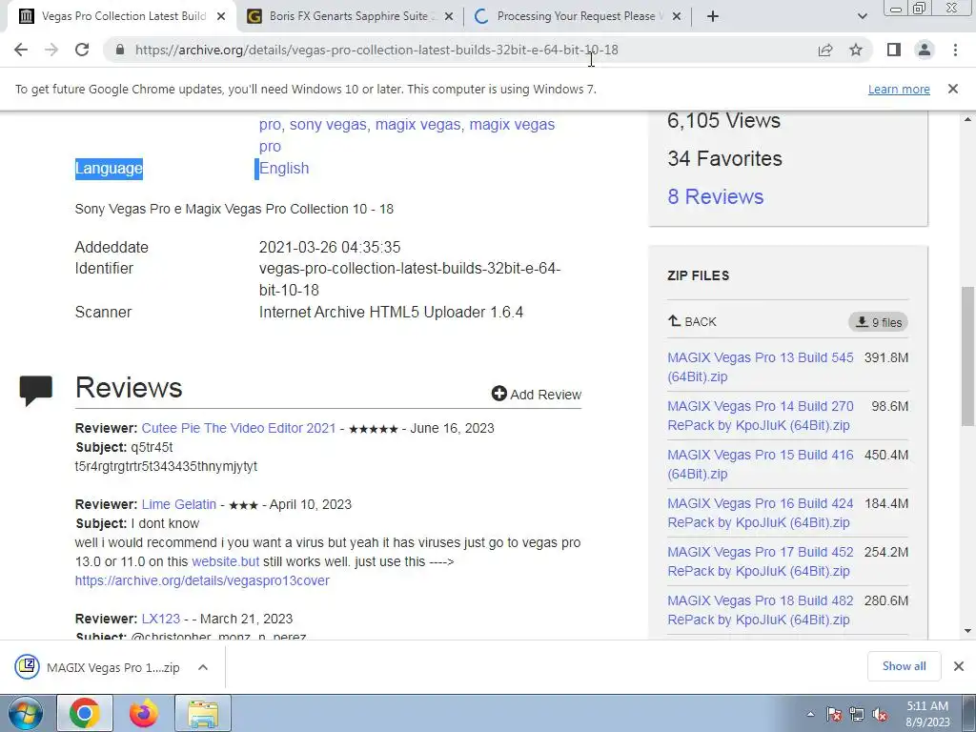Open the English language link
Viewport: 976px width, 732px height.
[284, 168]
